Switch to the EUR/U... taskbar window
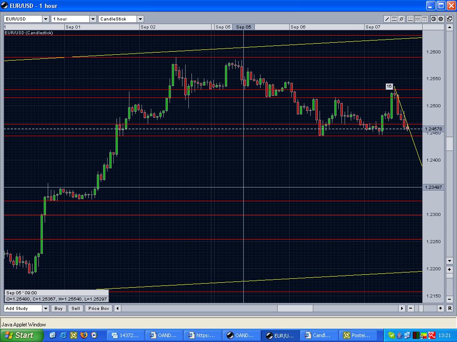 point(280,335)
